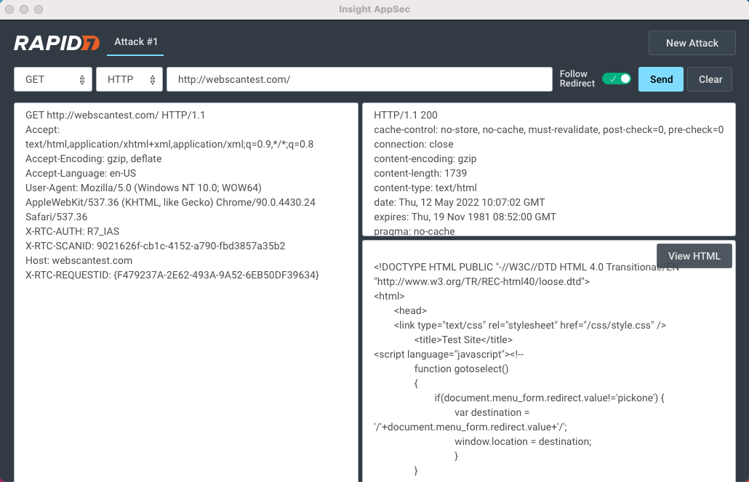The image size is (749, 482).
Task: Send the request
Action: point(661,79)
